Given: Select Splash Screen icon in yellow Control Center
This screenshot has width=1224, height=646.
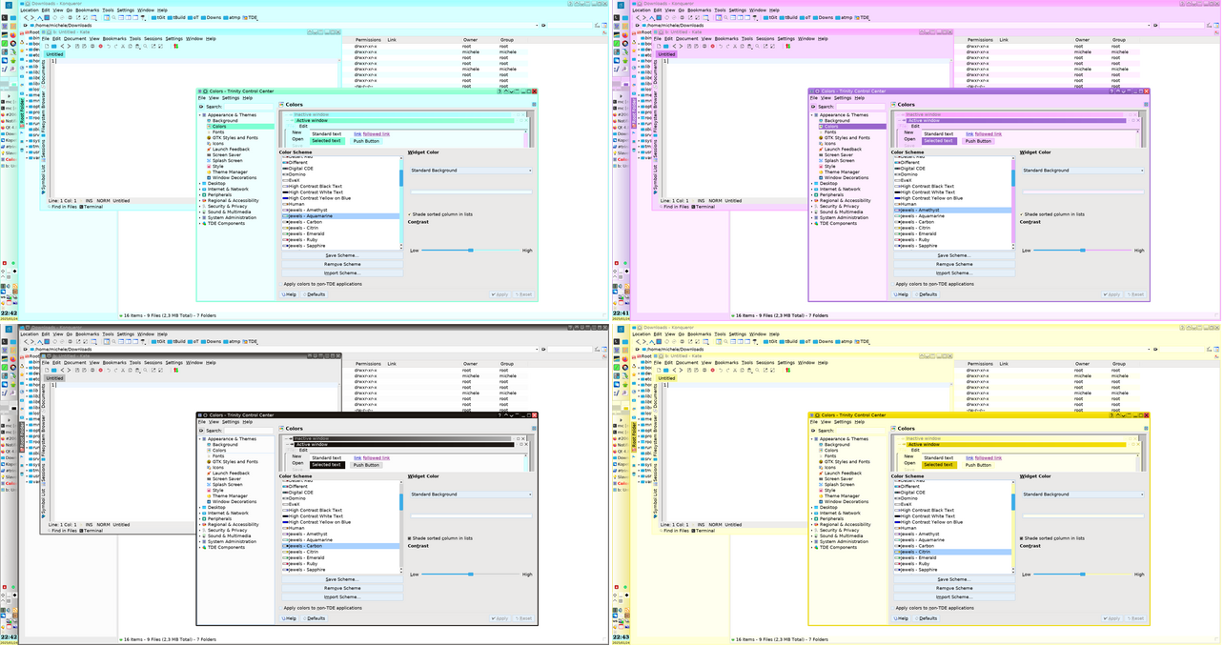Looking at the screenshot, I should tap(821, 485).
